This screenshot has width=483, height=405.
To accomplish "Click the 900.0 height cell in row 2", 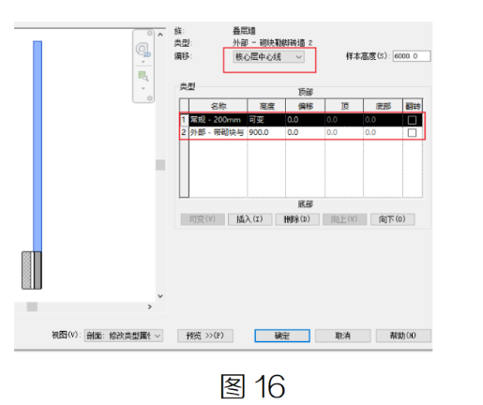I will click(266, 133).
